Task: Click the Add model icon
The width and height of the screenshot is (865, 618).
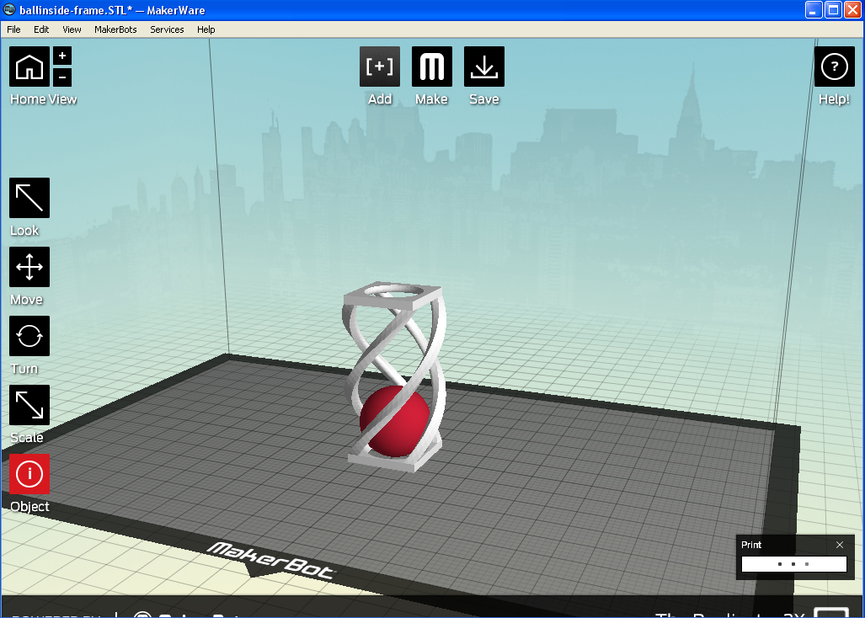Action: (380, 67)
